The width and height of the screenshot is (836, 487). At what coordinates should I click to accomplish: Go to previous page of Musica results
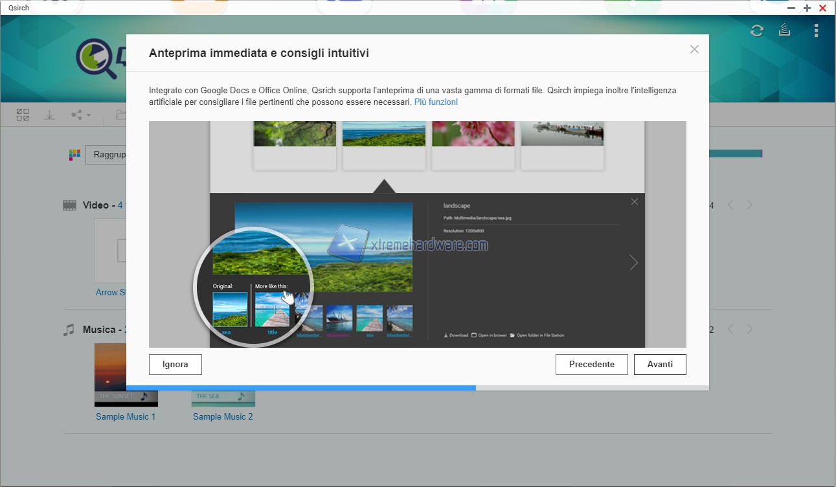[730, 330]
